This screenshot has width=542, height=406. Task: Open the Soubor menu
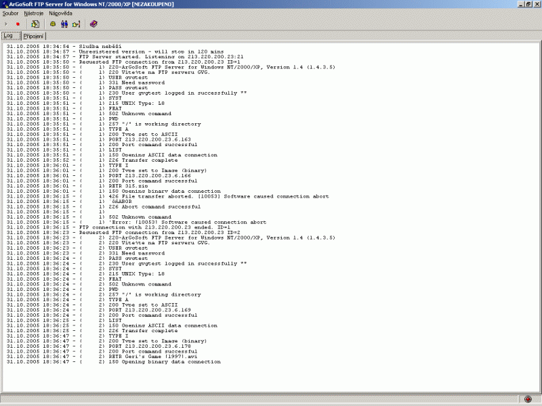coord(10,14)
